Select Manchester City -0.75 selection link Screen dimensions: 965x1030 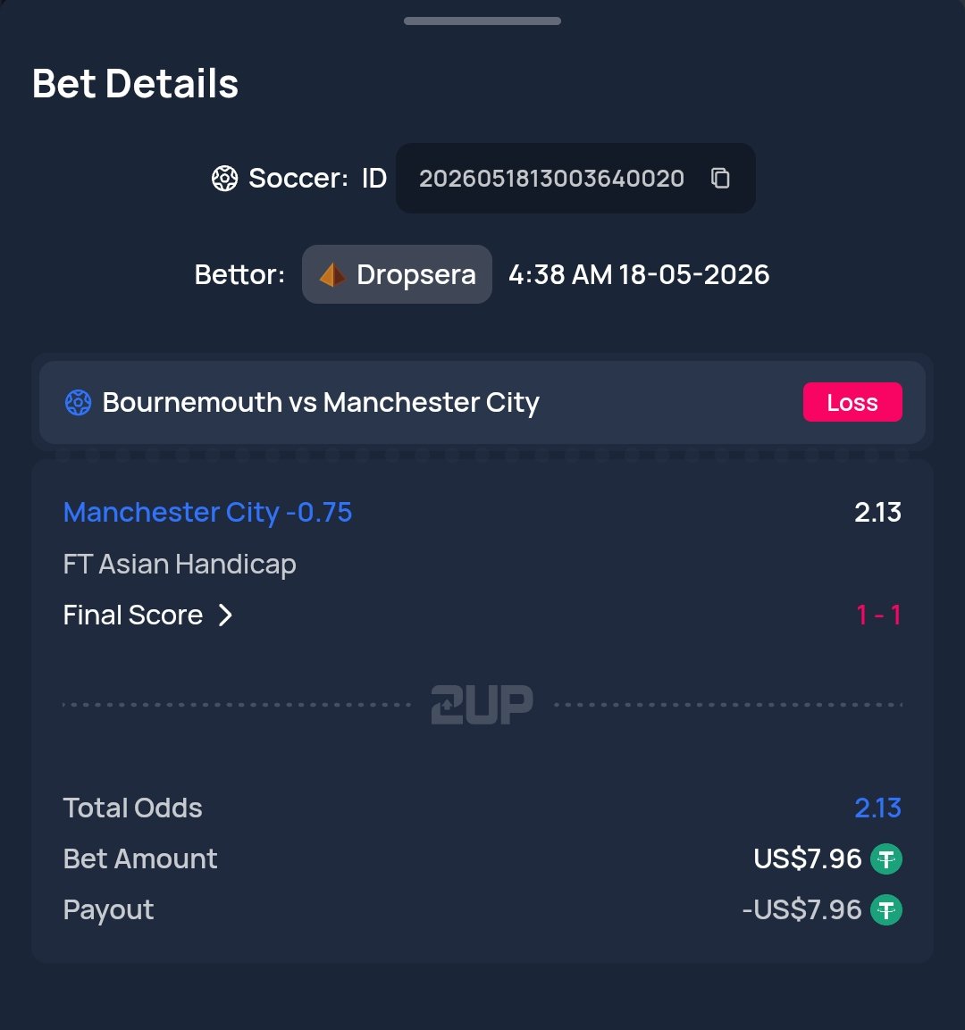coord(207,512)
